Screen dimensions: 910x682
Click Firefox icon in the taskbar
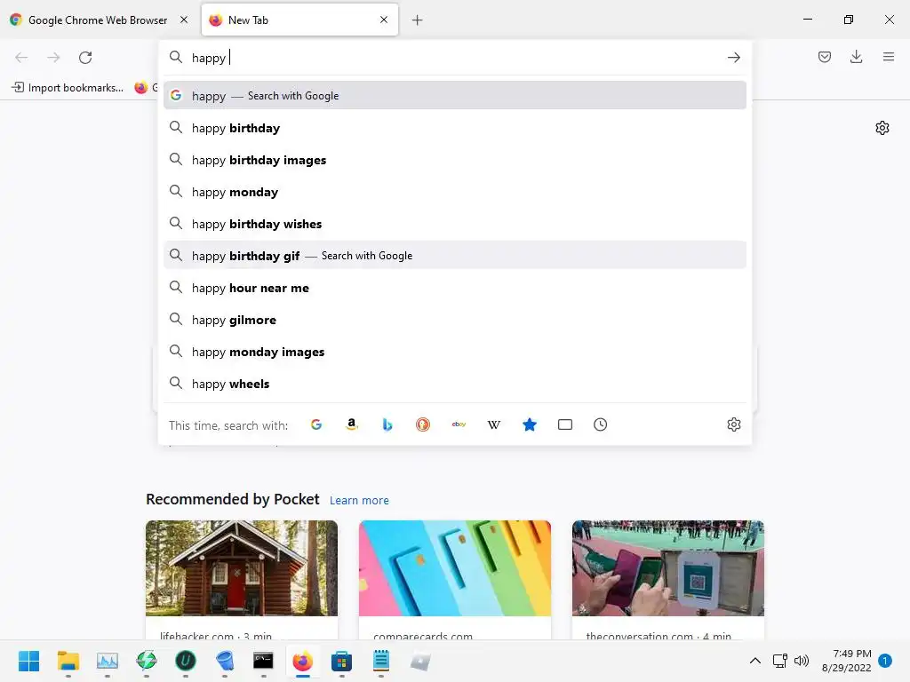point(302,661)
